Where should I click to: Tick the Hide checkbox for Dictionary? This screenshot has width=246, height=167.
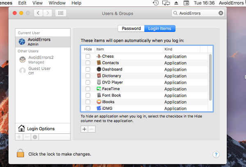click(88, 76)
